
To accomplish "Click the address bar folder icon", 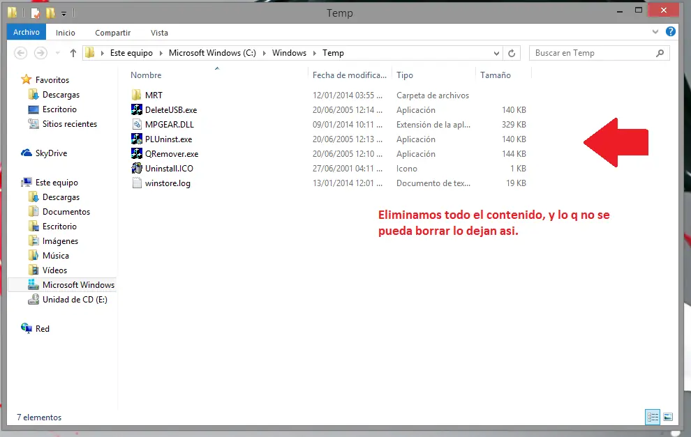I will click(x=90, y=53).
